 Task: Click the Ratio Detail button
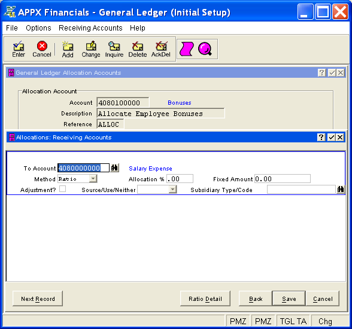(205, 298)
